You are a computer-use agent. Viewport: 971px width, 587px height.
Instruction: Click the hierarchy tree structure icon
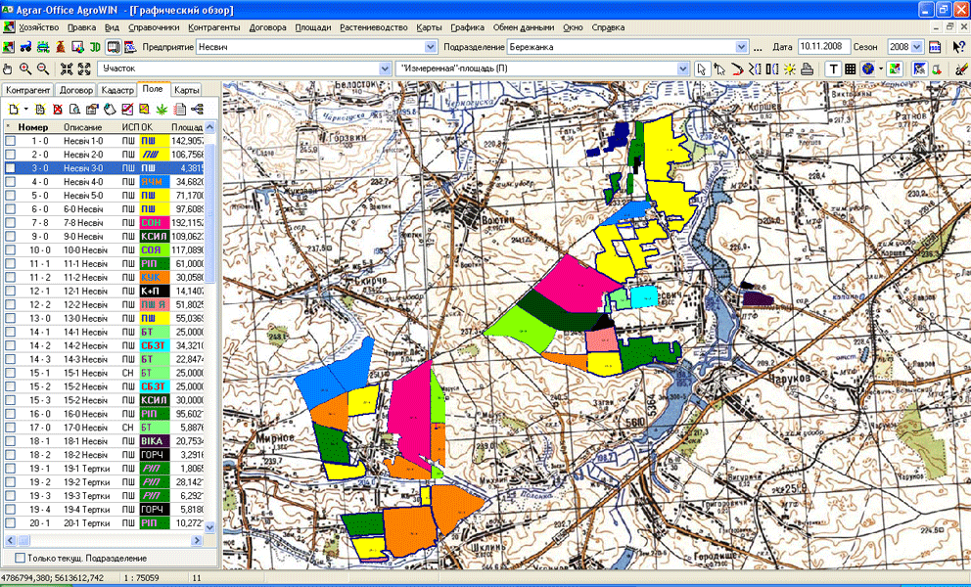(198, 110)
